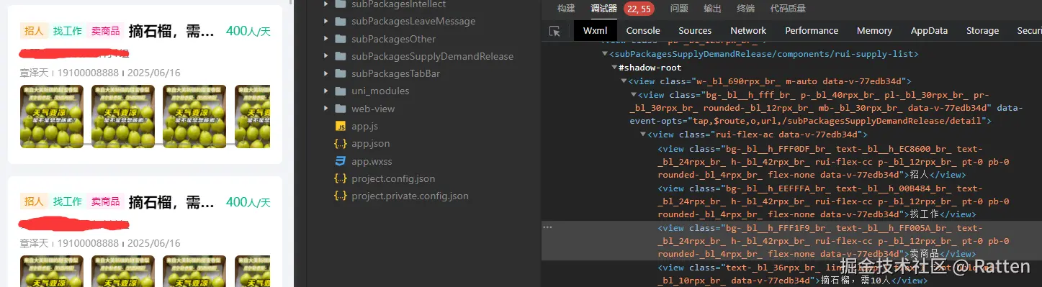
Task: Click the three-dots icon beside the highlighted Wxml row
Action: pos(547,227)
